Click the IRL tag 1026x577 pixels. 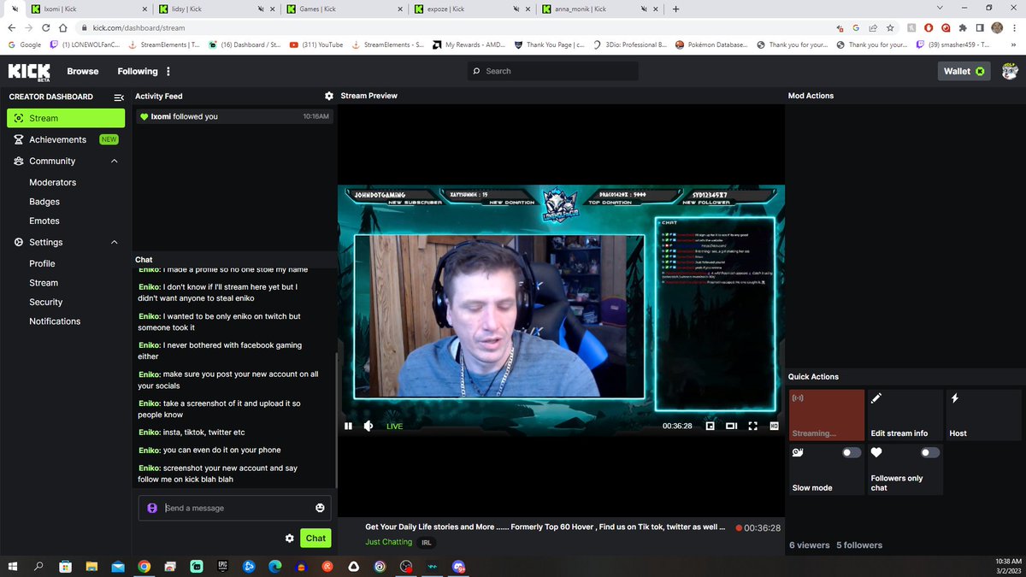pyautogui.click(x=427, y=543)
